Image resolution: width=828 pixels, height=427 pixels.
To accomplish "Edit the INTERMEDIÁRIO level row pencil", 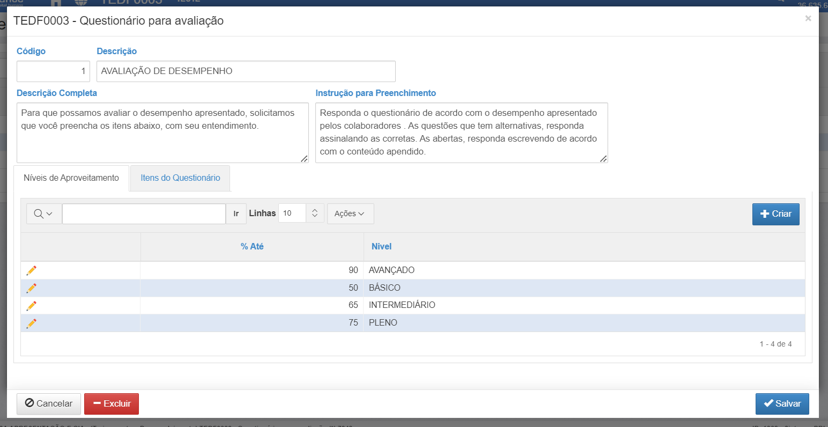I will tap(32, 305).
